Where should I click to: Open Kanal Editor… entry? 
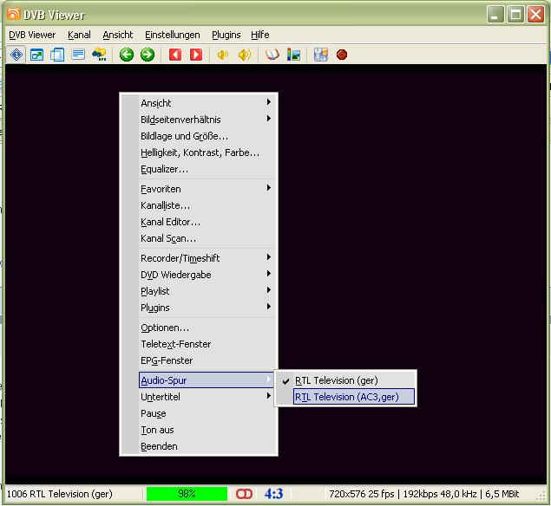click(x=207, y=222)
